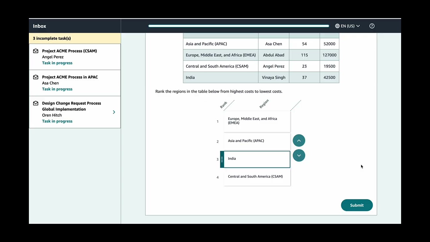Click the globe language icon
The image size is (430, 242).
click(x=337, y=26)
